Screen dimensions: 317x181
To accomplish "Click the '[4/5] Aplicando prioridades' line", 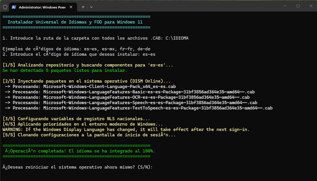I will point(83,124).
